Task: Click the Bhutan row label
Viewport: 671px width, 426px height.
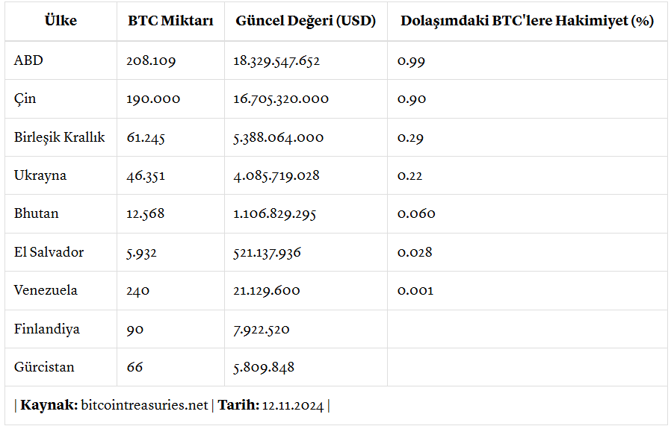Action: tap(36, 214)
